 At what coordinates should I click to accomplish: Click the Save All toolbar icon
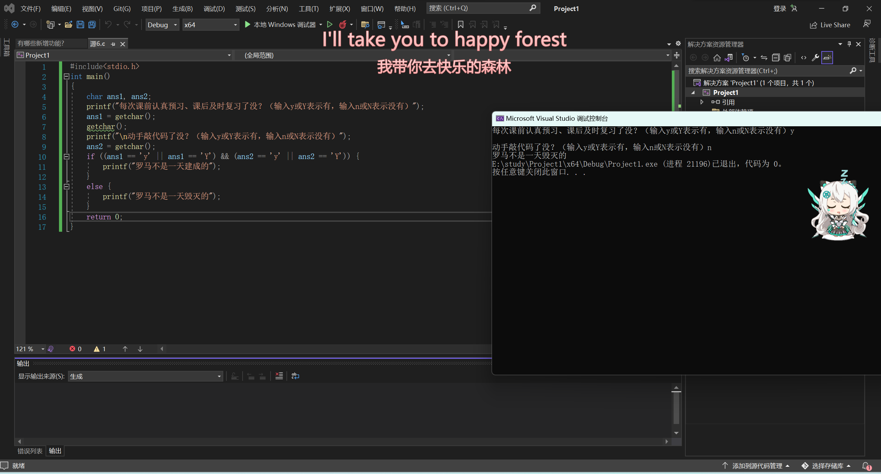(x=92, y=24)
